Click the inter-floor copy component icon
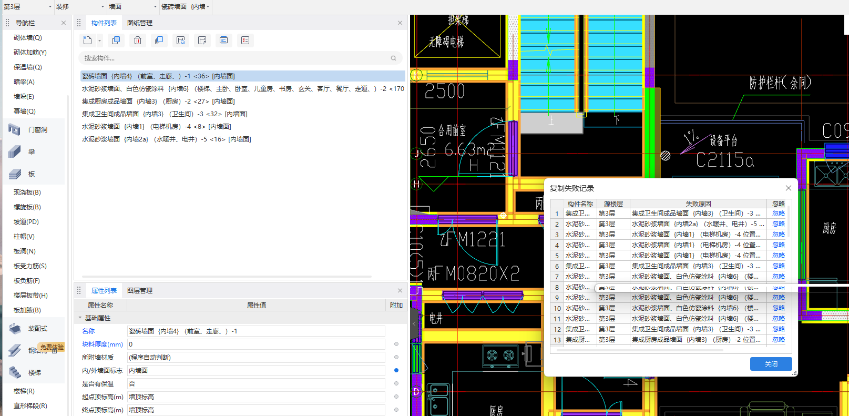 (159, 40)
